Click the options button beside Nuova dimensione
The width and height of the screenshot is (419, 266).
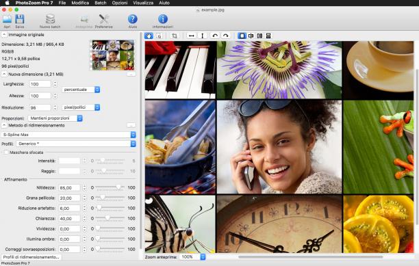(131, 74)
